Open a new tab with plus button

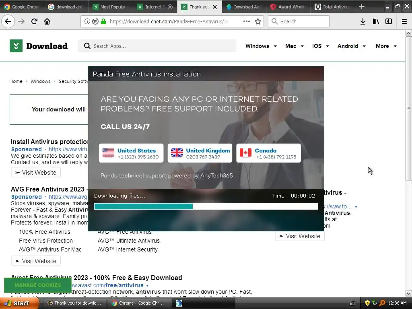pos(362,6)
